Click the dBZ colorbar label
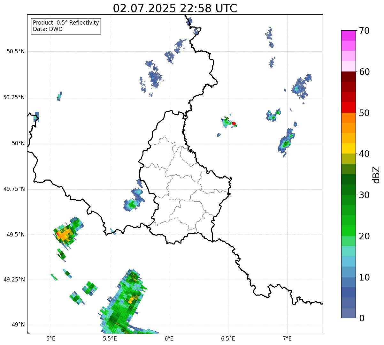The width and height of the screenshot is (384, 345). point(376,175)
